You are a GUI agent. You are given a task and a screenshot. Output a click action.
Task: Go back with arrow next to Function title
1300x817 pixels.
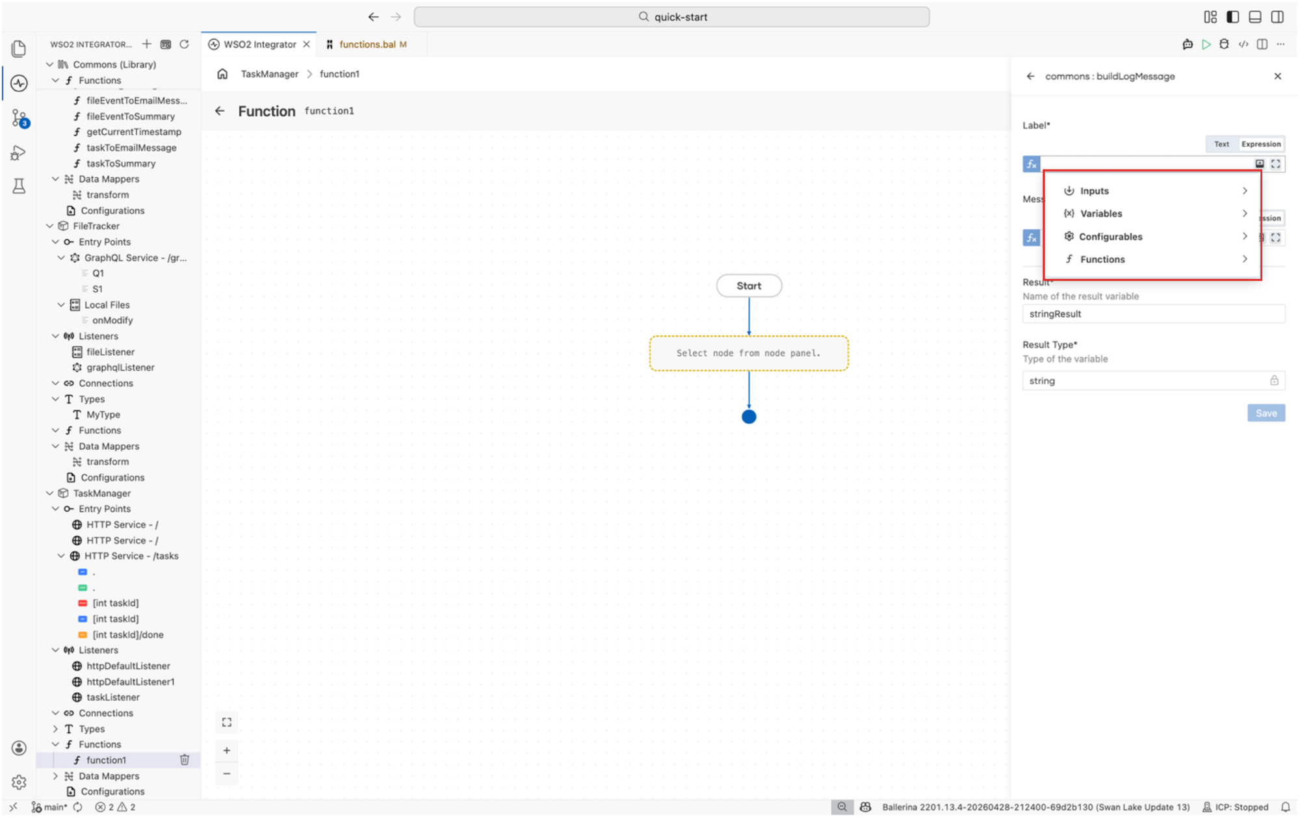tap(220, 111)
